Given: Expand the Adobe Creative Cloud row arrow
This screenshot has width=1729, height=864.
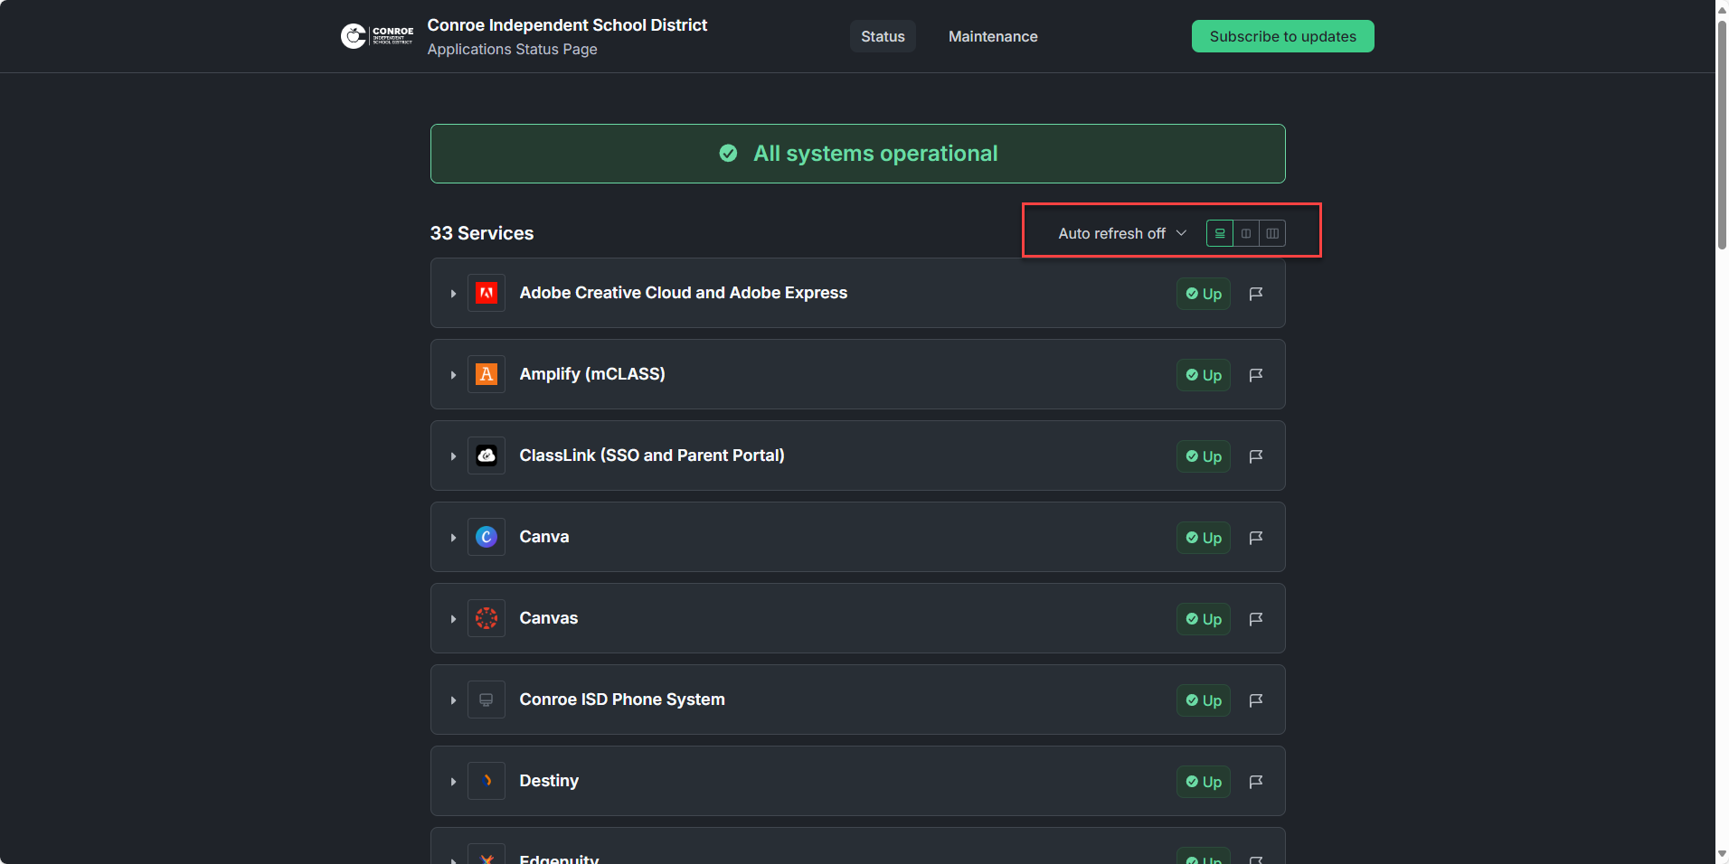Looking at the screenshot, I should pyautogui.click(x=453, y=294).
